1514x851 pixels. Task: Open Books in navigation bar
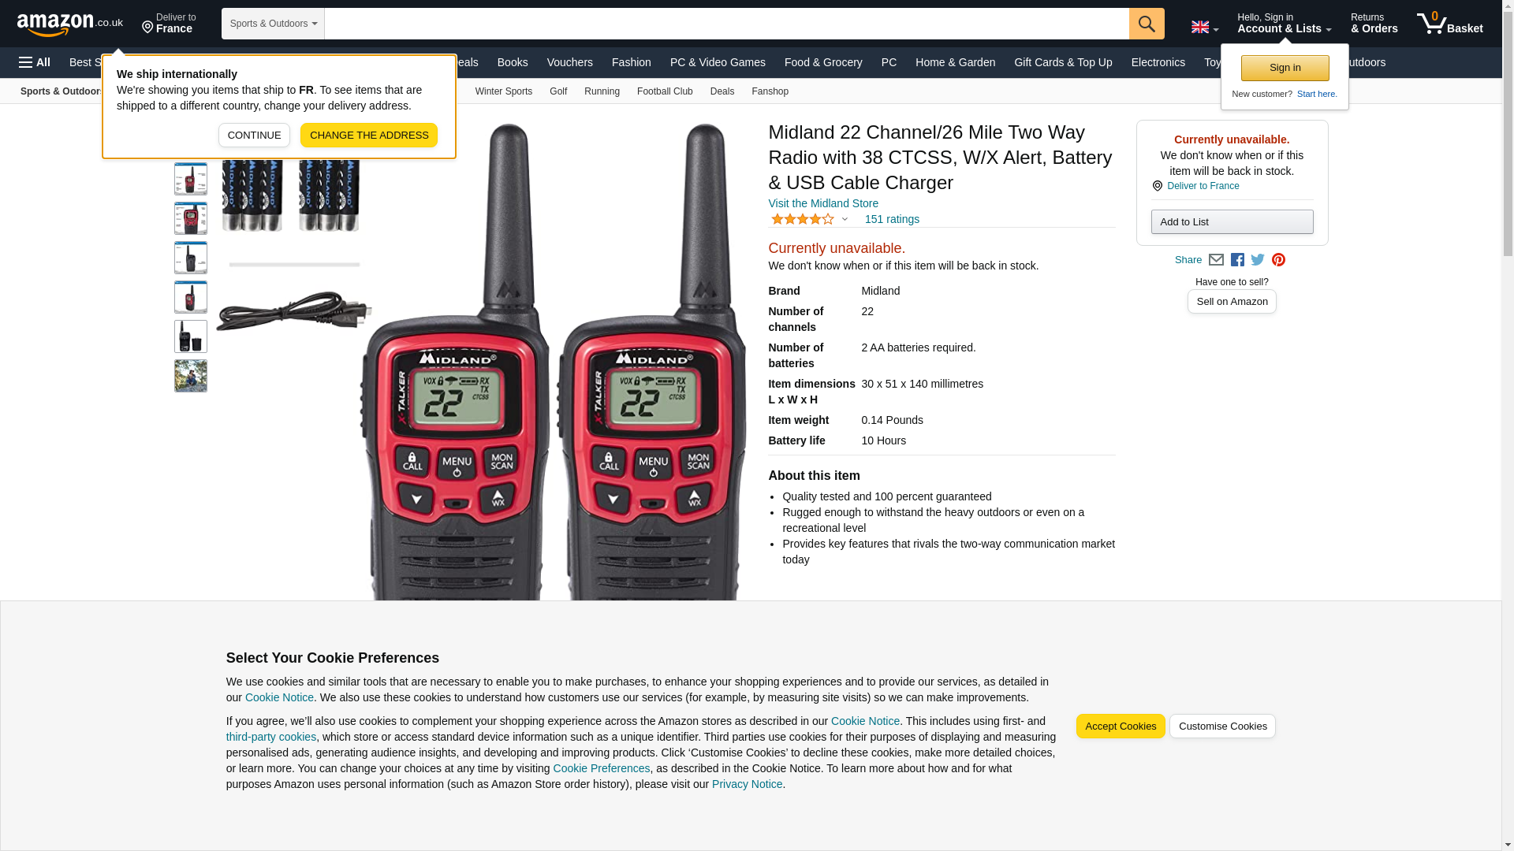coord(513,62)
